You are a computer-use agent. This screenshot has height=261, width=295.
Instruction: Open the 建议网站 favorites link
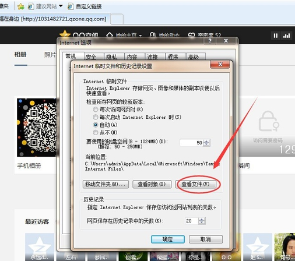43,6
